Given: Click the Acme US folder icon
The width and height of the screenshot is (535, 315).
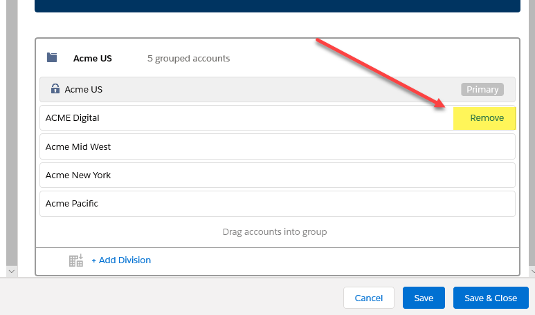Looking at the screenshot, I should 52,57.
